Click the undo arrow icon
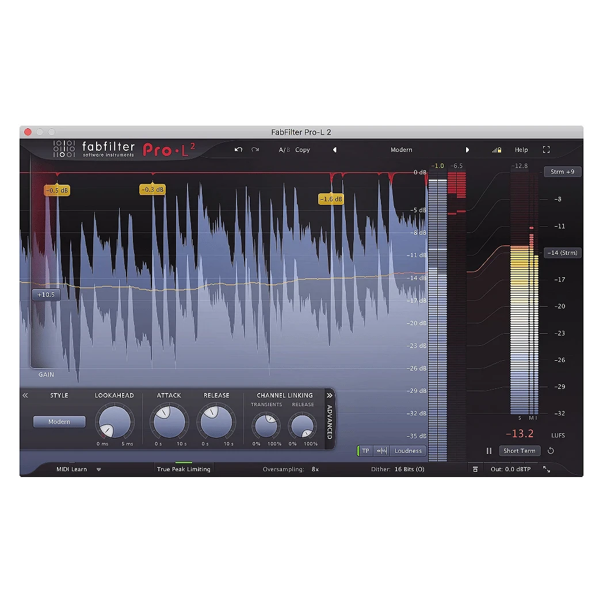603x603 pixels. point(238,150)
